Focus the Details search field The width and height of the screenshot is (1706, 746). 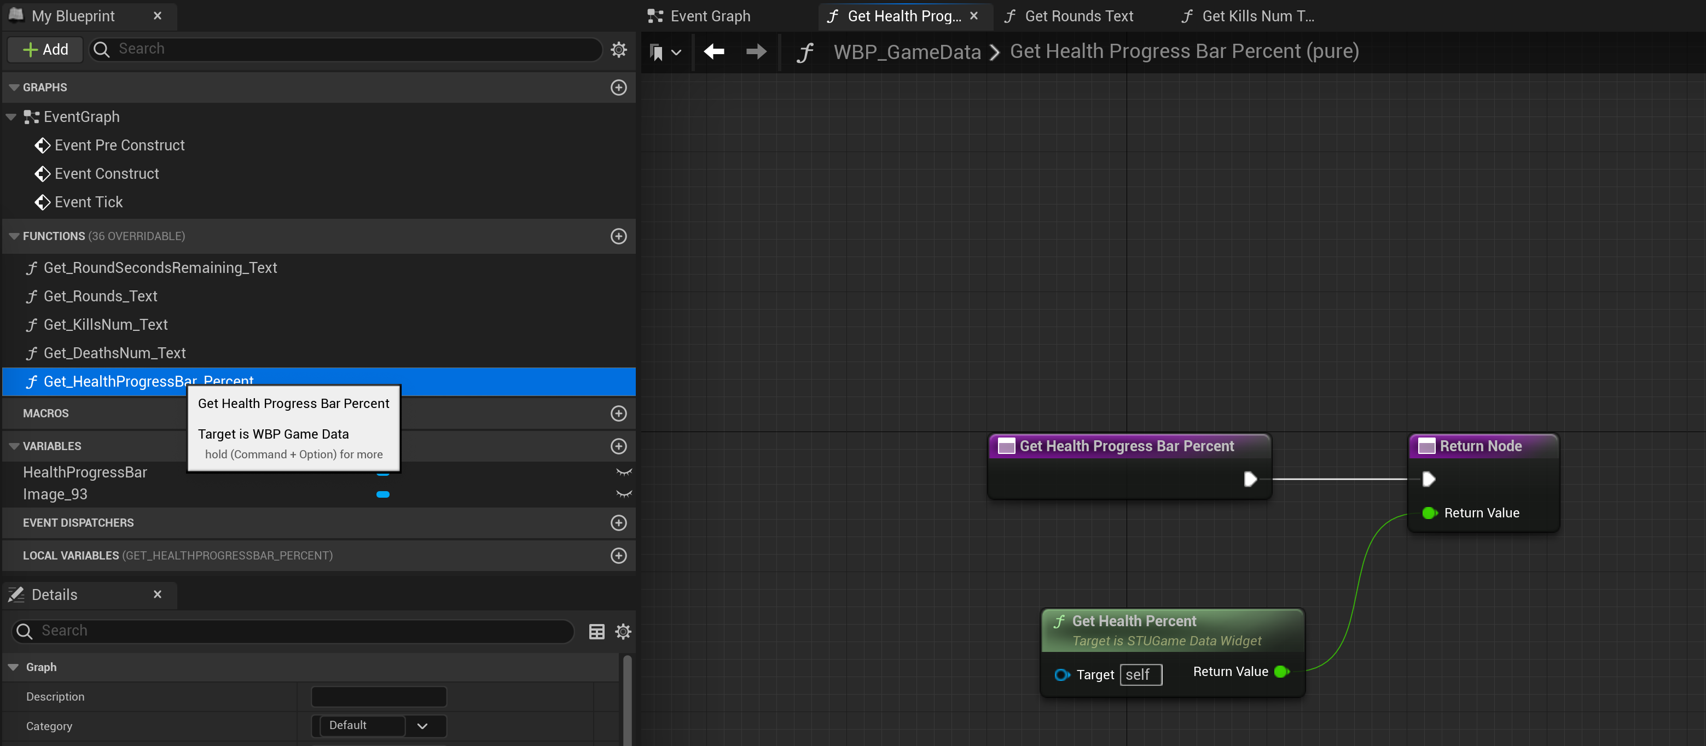[292, 632]
